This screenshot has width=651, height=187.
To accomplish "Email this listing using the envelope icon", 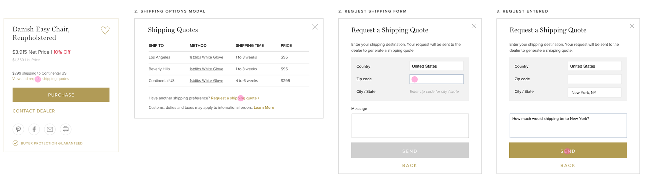I will click(50, 129).
